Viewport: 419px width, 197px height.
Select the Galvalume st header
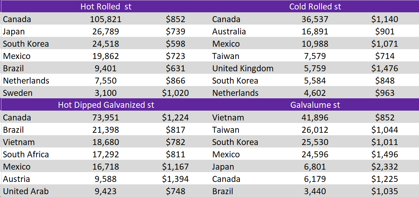(x=315, y=105)
